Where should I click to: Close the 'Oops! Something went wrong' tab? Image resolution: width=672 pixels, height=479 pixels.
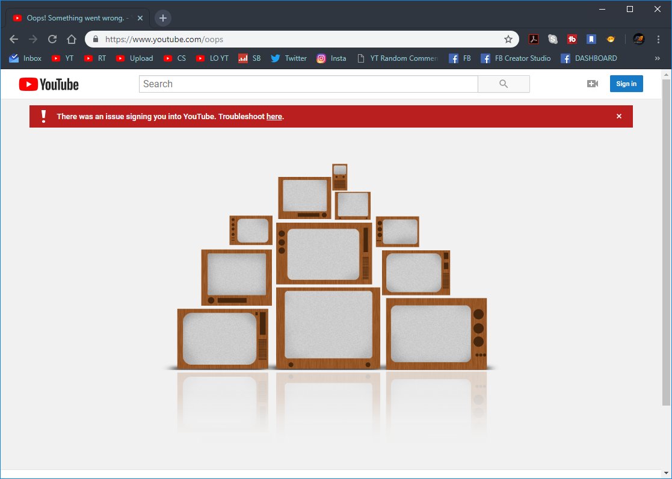pos(140,18)
